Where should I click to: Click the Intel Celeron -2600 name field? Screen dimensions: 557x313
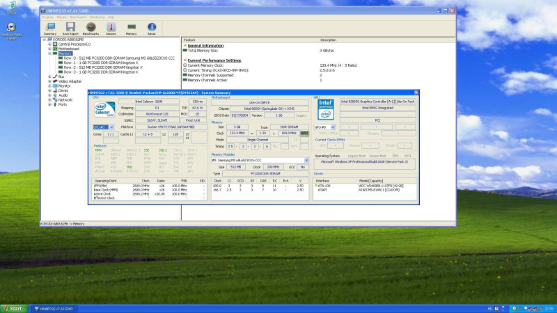(x=149, y=102)
